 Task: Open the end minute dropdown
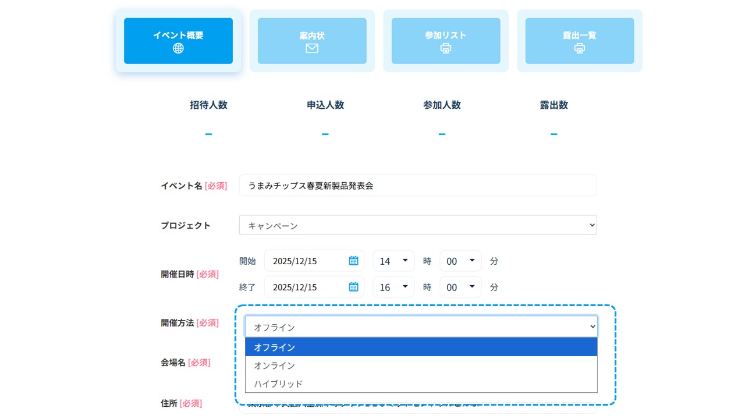pos(460,287)
